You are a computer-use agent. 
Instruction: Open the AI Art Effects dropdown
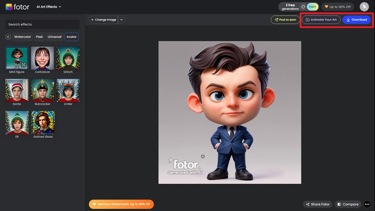[49, 7]
